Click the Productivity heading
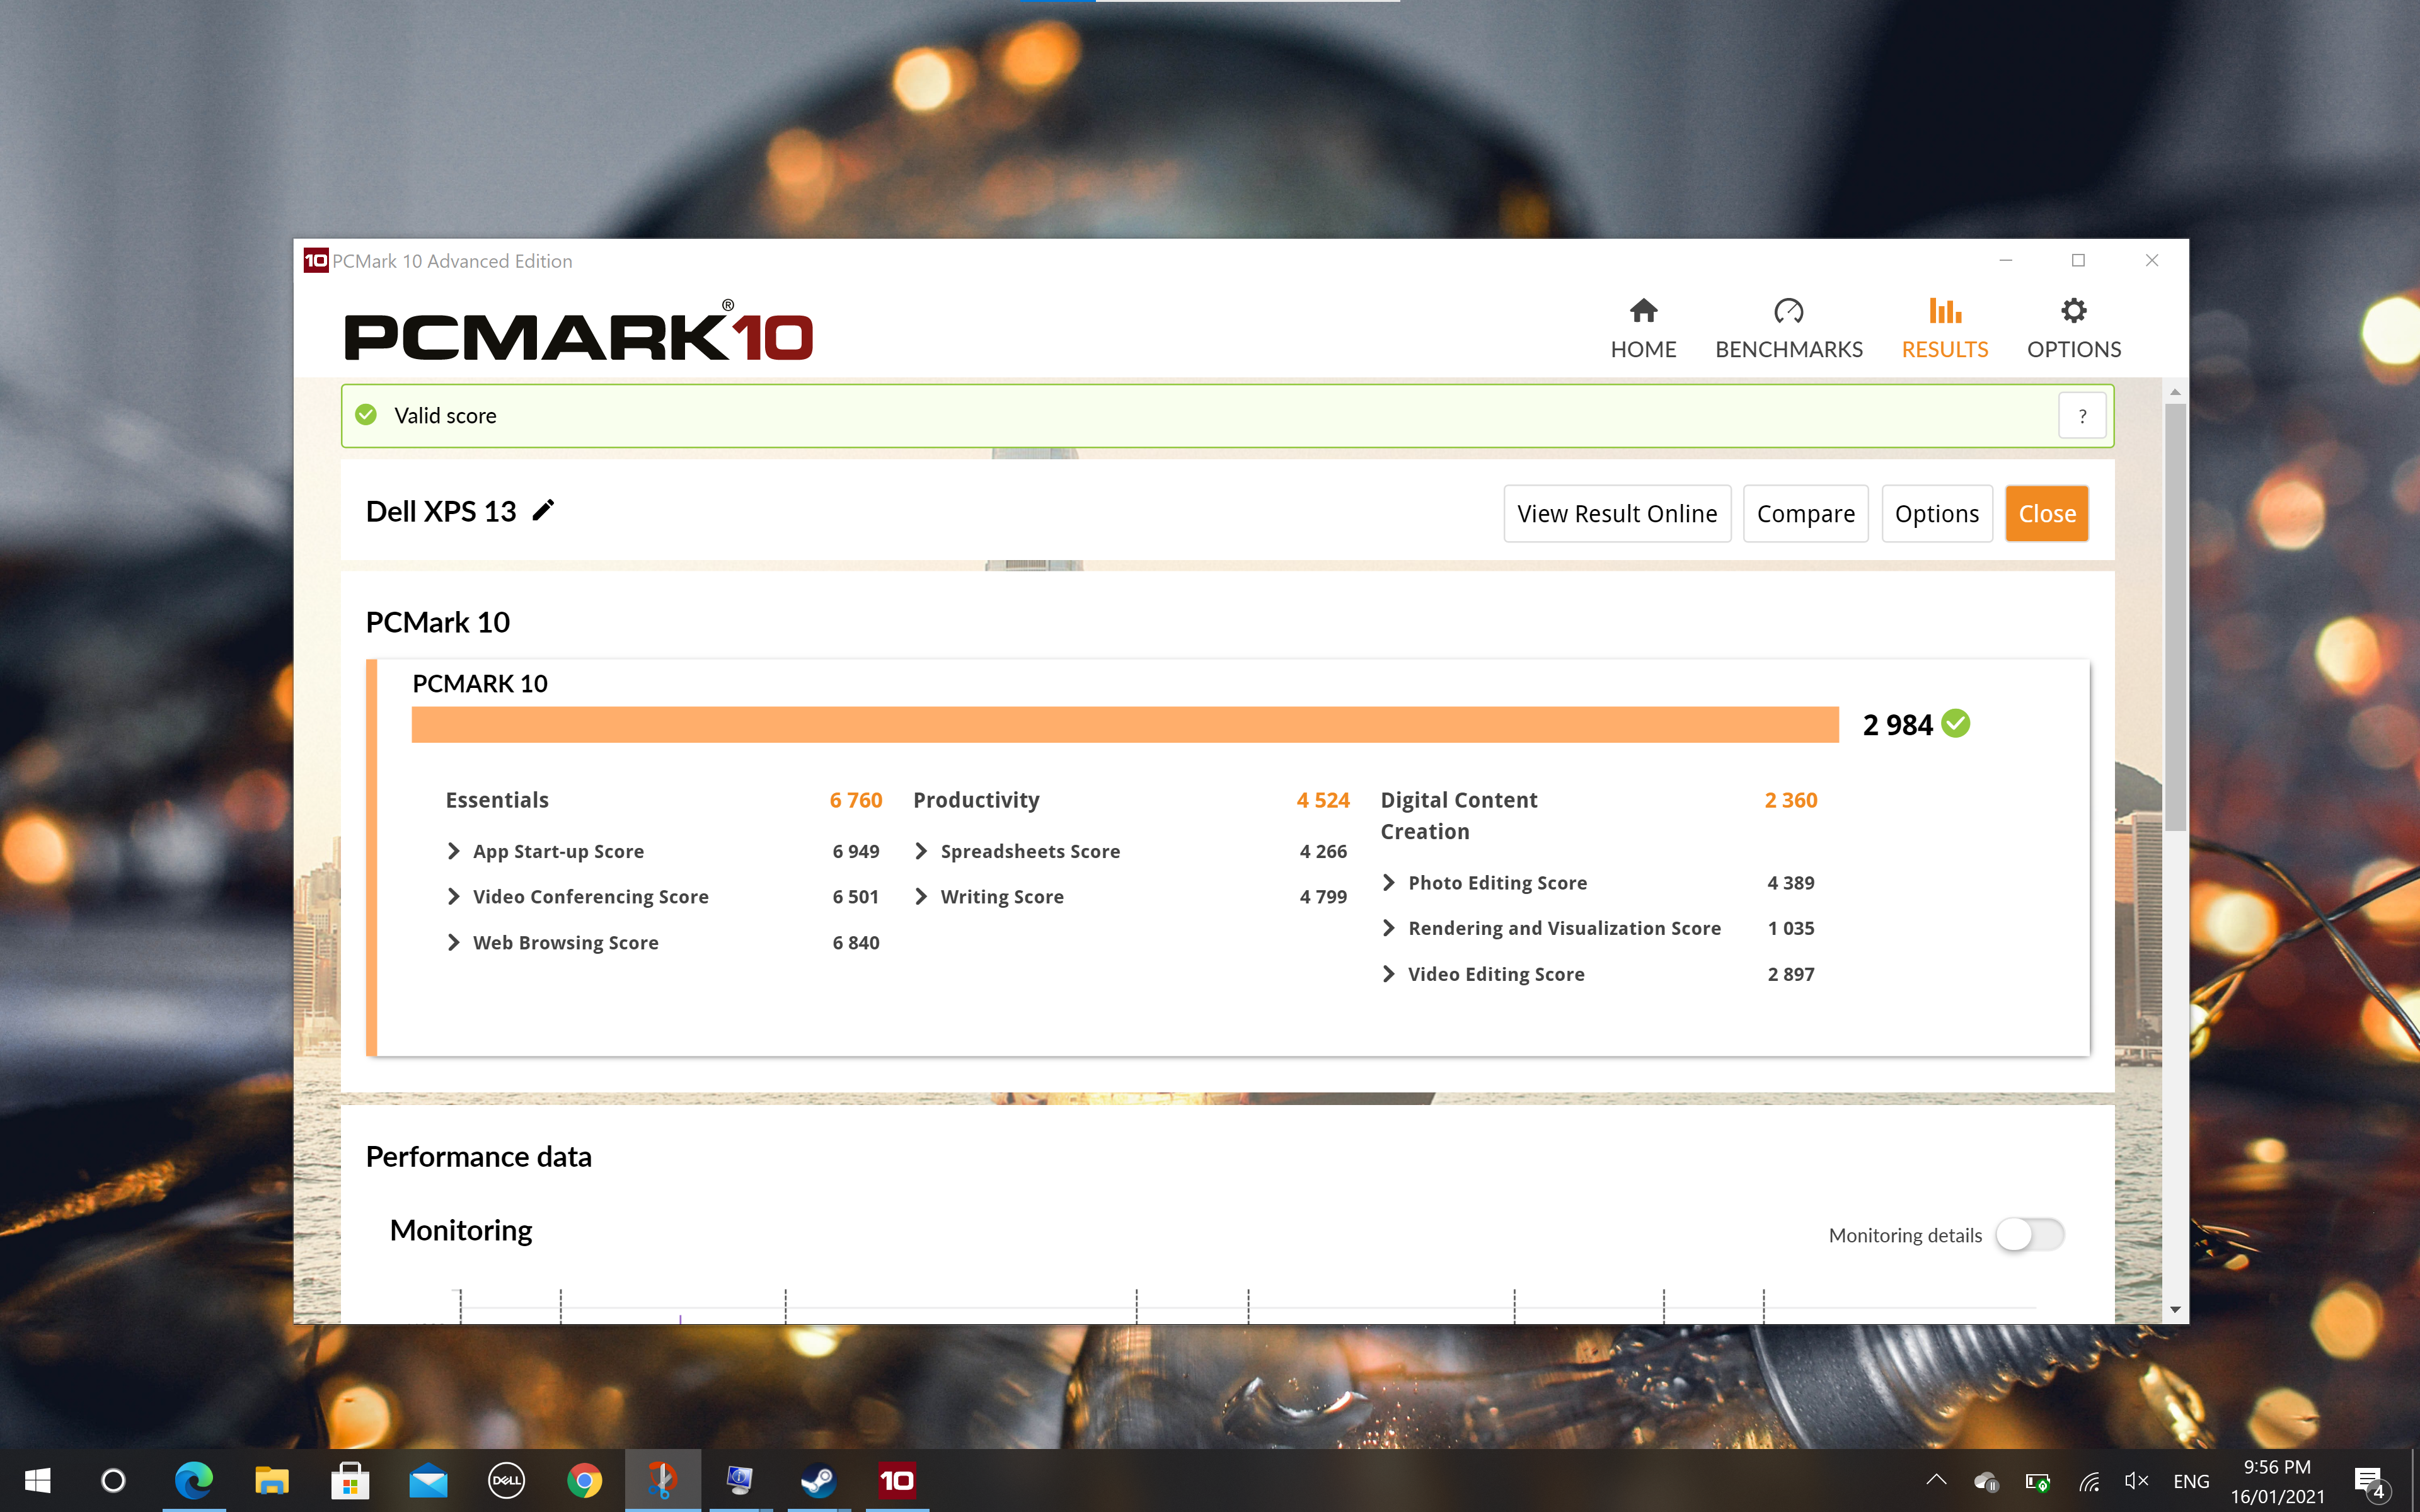 click(976, 800)
